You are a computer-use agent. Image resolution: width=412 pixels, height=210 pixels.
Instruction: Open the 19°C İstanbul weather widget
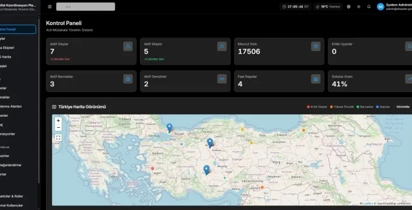[328, 6]
